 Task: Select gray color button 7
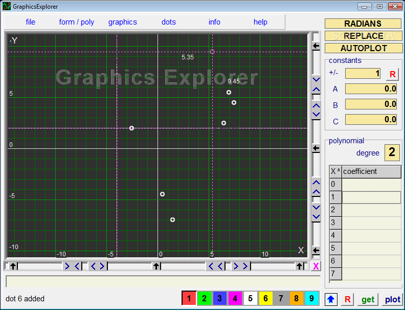[x=281, y=298]
